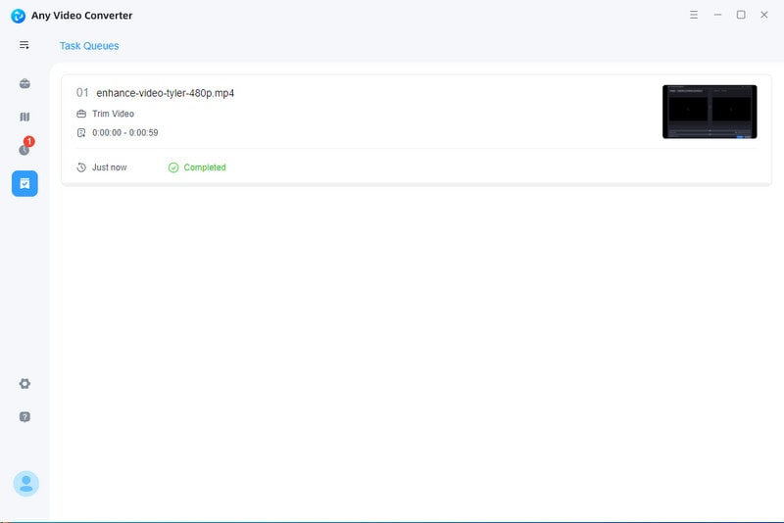Select the highlighted Task Queue sidebar icon
This screenshot has height=523, width=784.
pos(24,183)
